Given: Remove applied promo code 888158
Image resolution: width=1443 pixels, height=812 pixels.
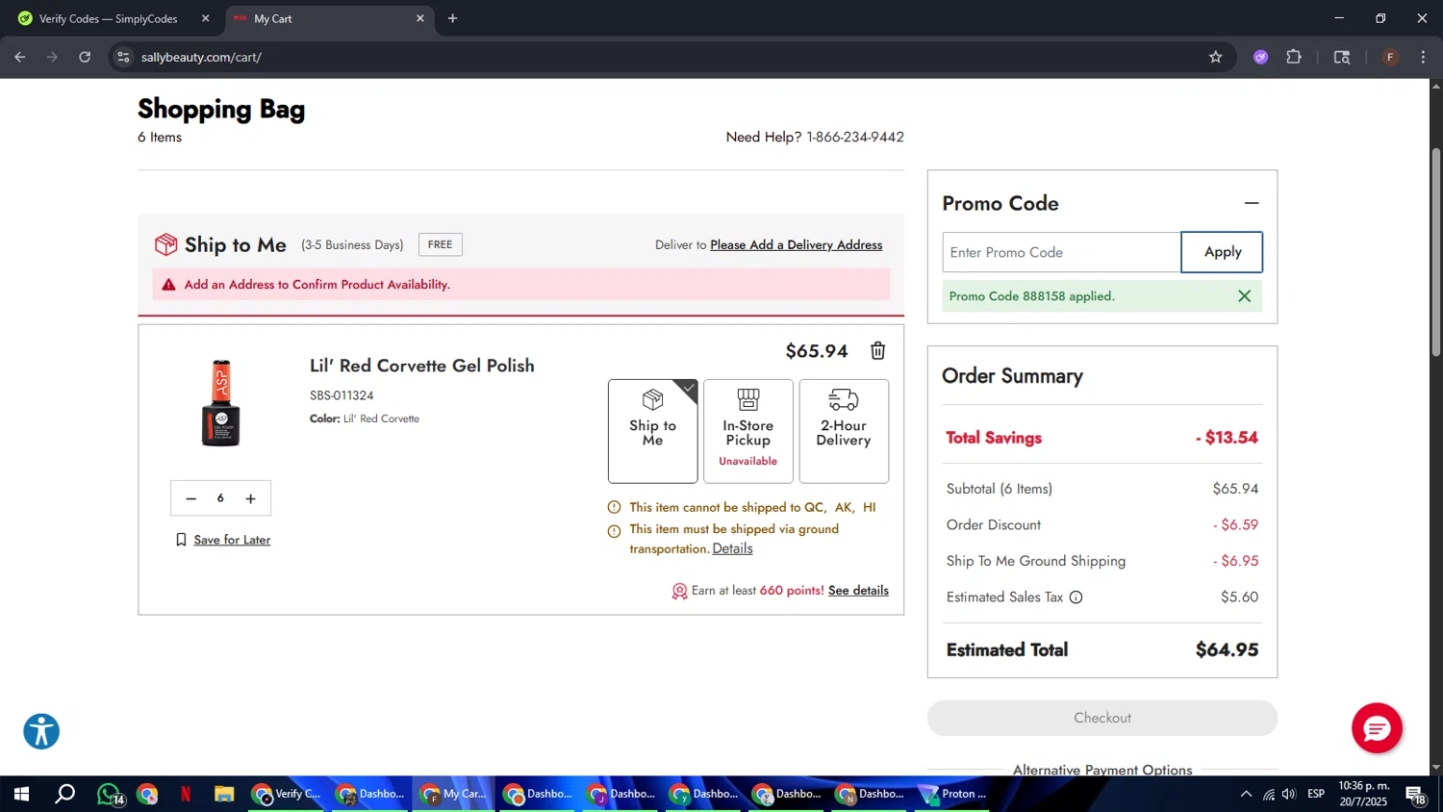Looking at the screenshot, I should (x=1244, y=296).
